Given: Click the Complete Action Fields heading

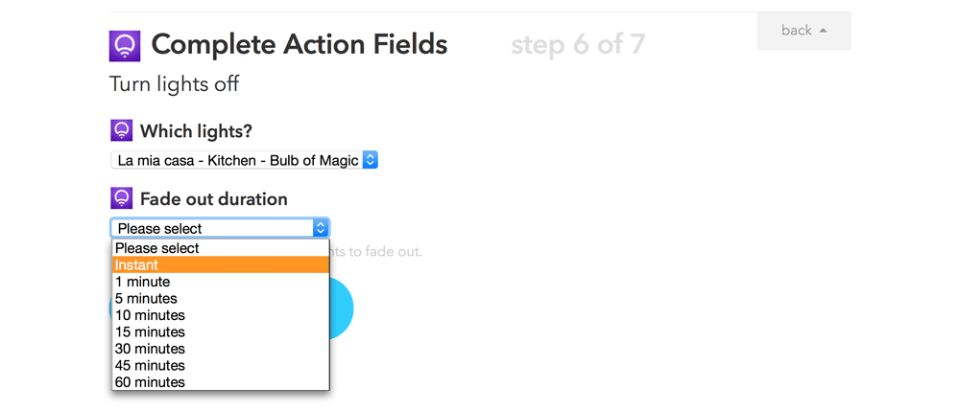Looking at the screenshot, I should point(300,44).
